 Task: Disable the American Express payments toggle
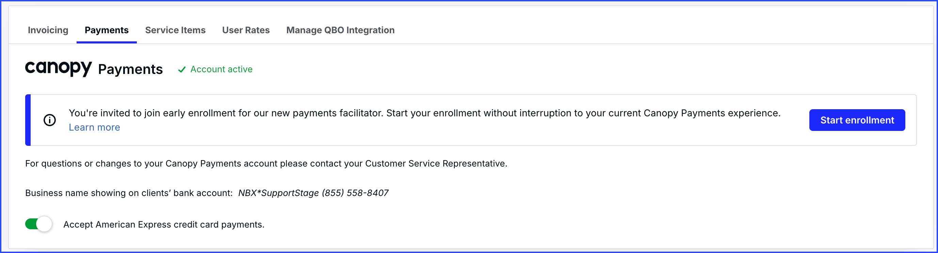pos(38,224)
